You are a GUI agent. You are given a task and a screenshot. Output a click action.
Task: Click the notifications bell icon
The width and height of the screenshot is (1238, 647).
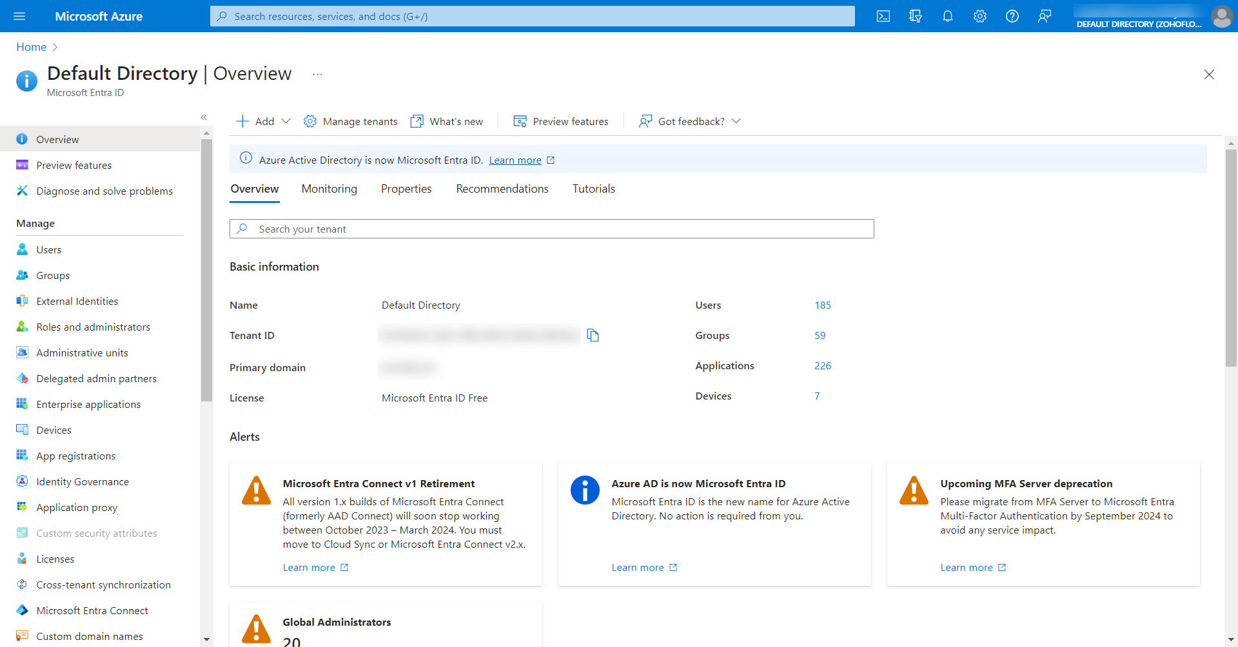coord(947,16)
